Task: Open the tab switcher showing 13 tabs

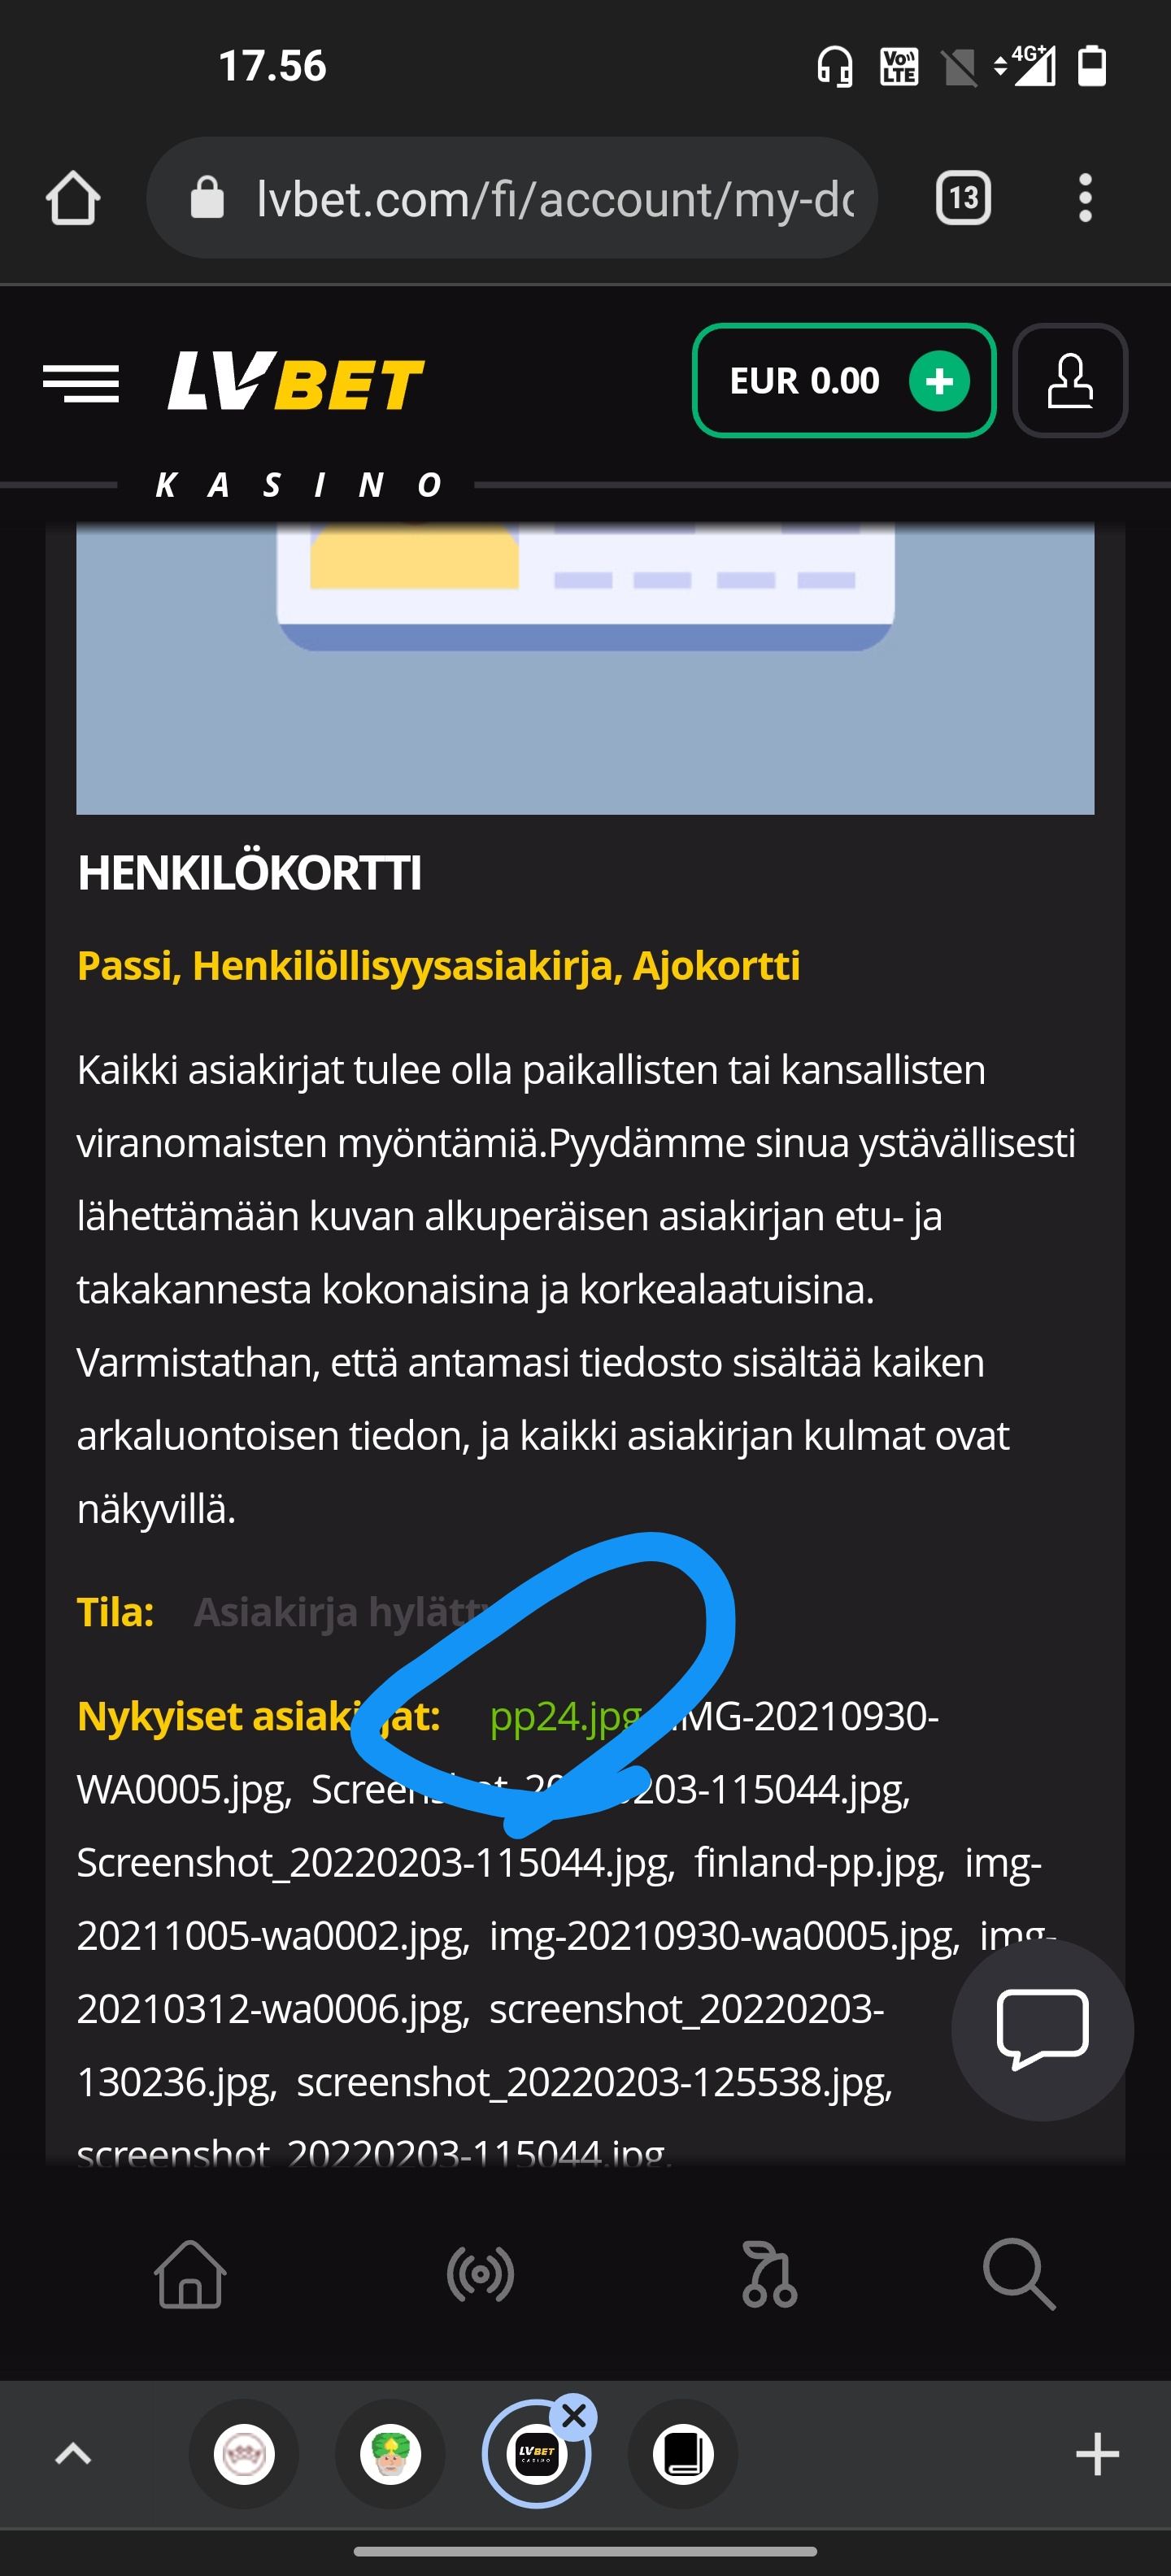Action: [x=962, y=198]
